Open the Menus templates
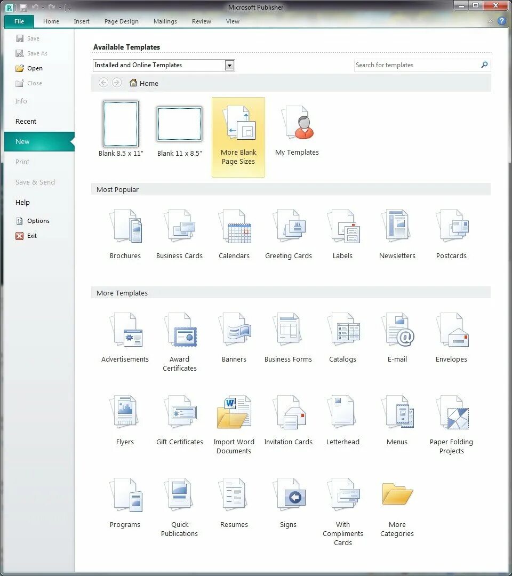The width and height of the screenshot is (512, 576). pyautogui.click(x=397, y=421)
